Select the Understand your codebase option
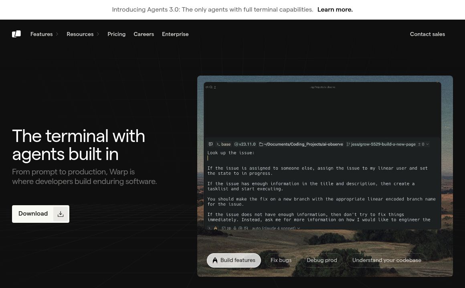Image resolution: width=465 pixels, height=288 pixels. pyautogui.click(x=386, y=260)
